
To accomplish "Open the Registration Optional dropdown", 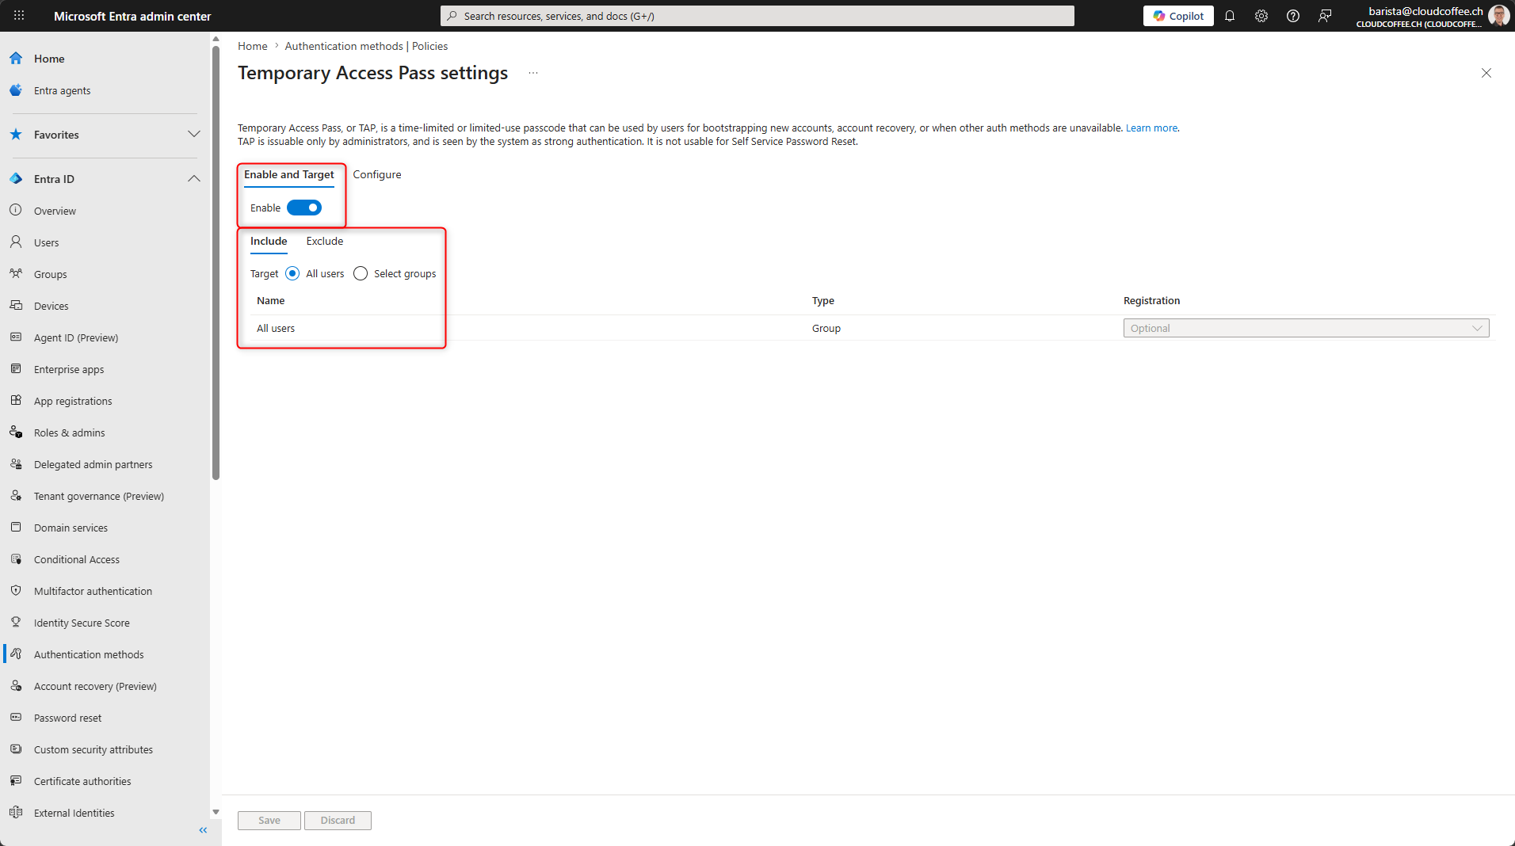I will (x=1306, y=328).
